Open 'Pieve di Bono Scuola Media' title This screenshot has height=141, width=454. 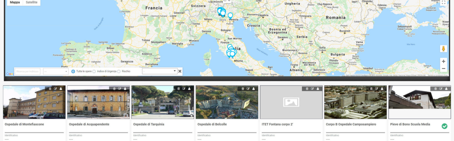pos(410,124)
